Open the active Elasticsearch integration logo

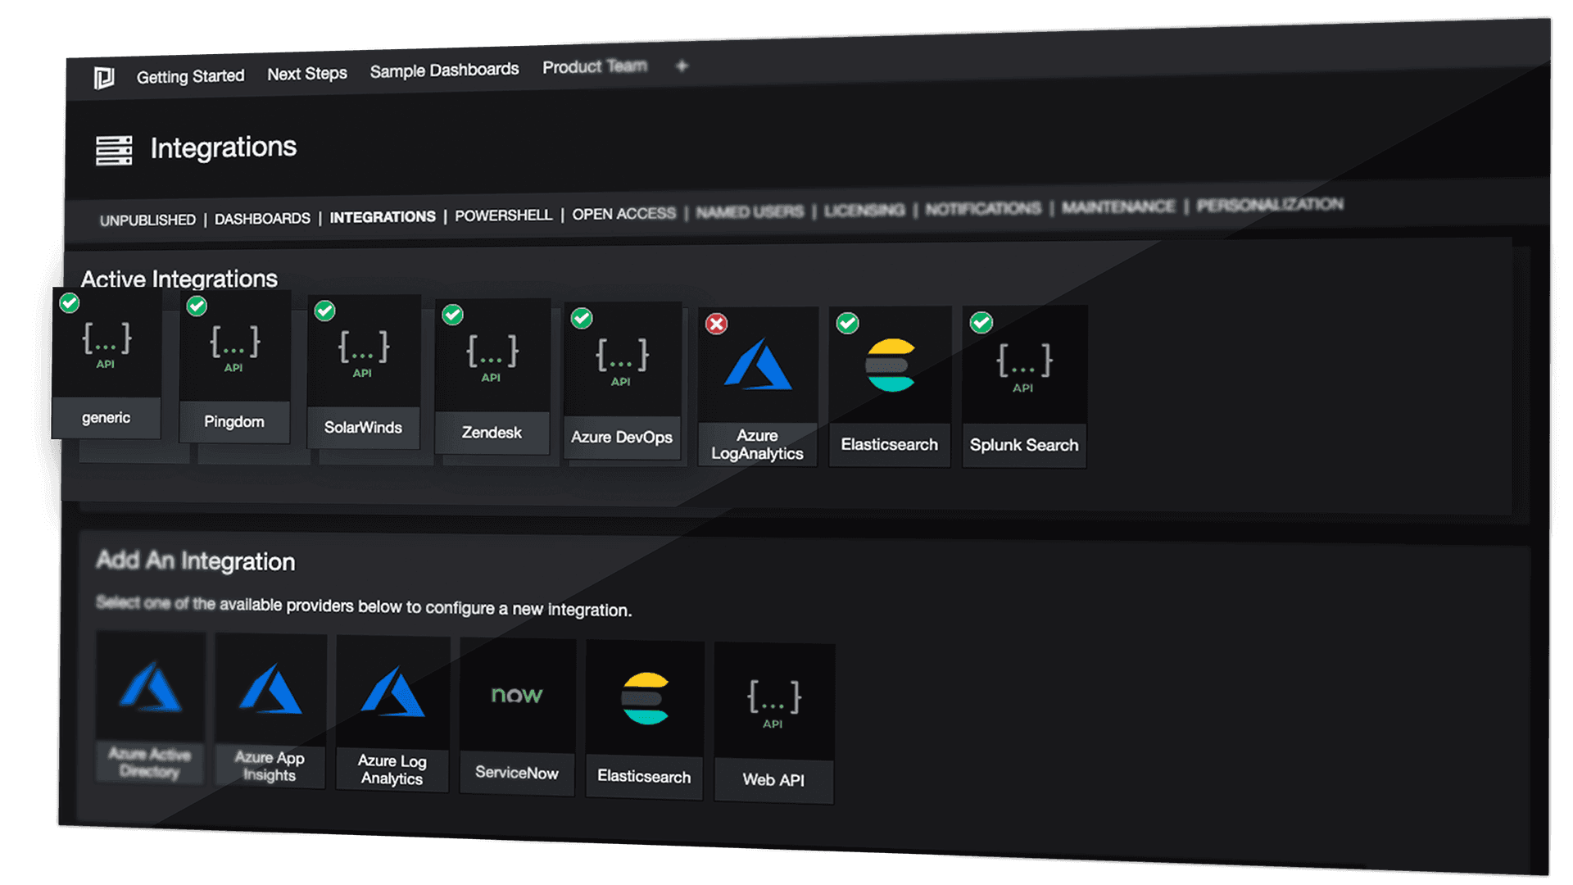click(x=891, y=365)
